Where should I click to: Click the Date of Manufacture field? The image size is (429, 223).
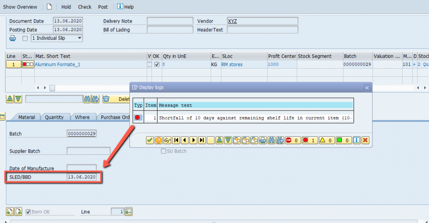[82, 168]
